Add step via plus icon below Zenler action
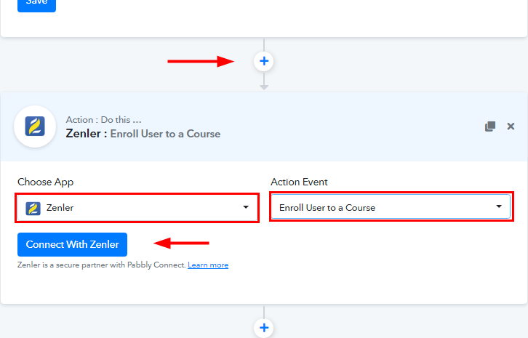The height and width of the screenshot is (338, 528). coord(264,328)
